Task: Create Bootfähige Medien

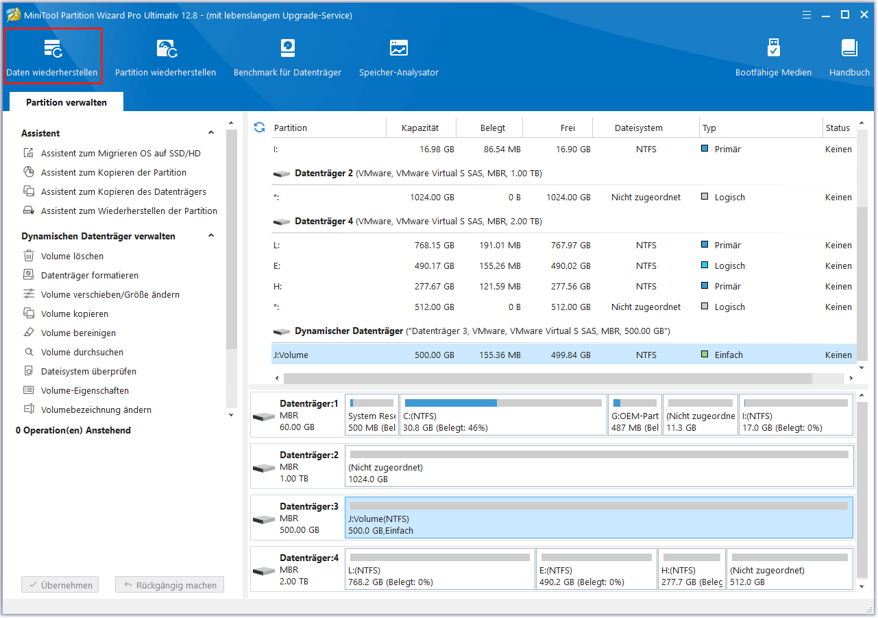Action: coord(773,56)
